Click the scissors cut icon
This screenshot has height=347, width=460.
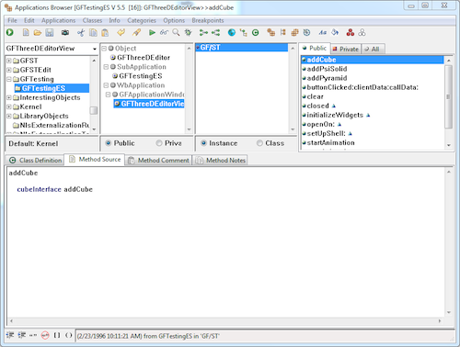pos(81,32)
